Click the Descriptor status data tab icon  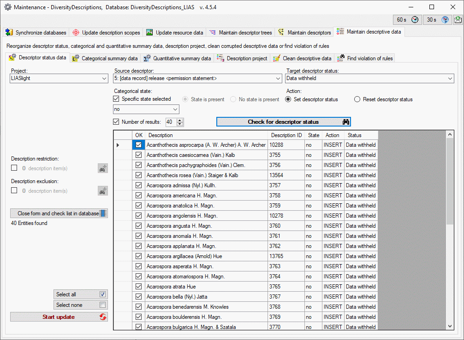pyautogui.click(x=12, y=57)
